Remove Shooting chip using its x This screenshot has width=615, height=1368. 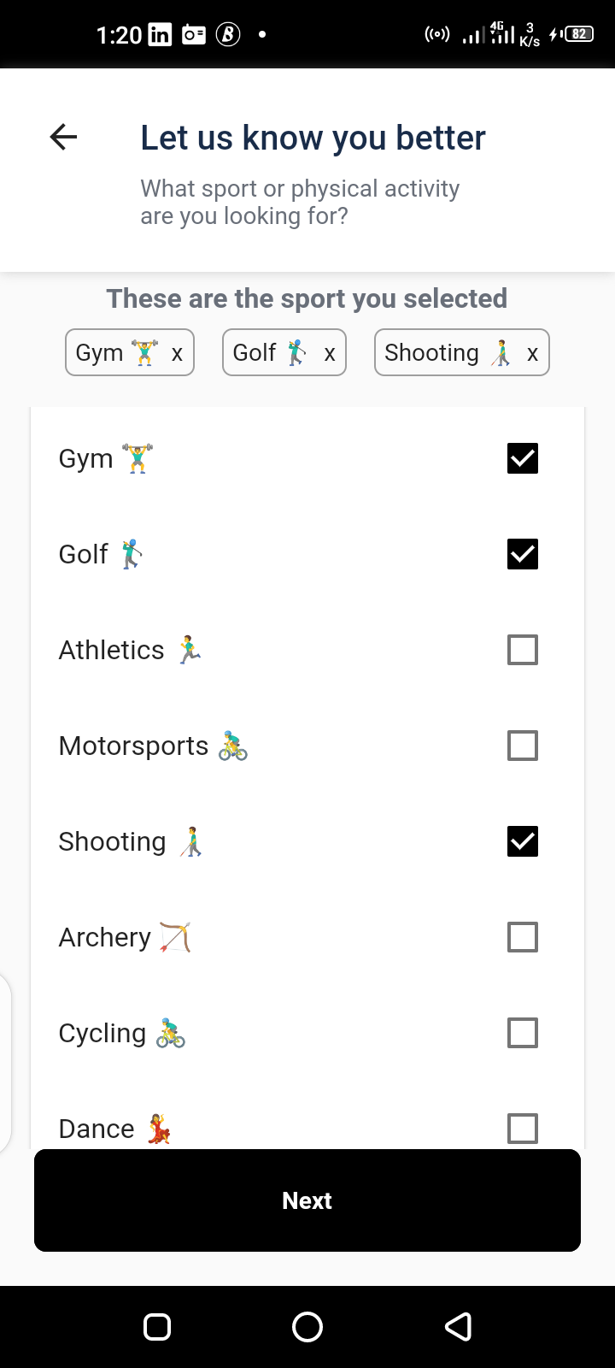pyautogui.click(x=532, y=353)
